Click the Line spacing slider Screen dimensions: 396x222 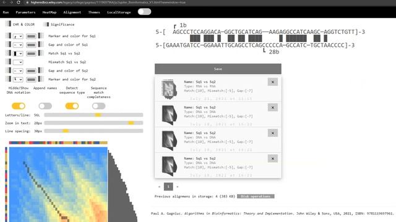click(x=93, y=131)
